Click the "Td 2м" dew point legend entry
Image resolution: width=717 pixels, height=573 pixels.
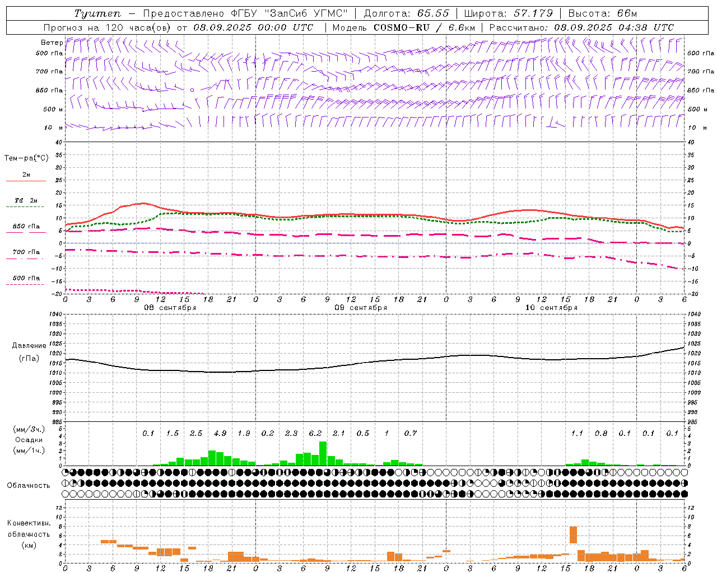pos(26,200)
